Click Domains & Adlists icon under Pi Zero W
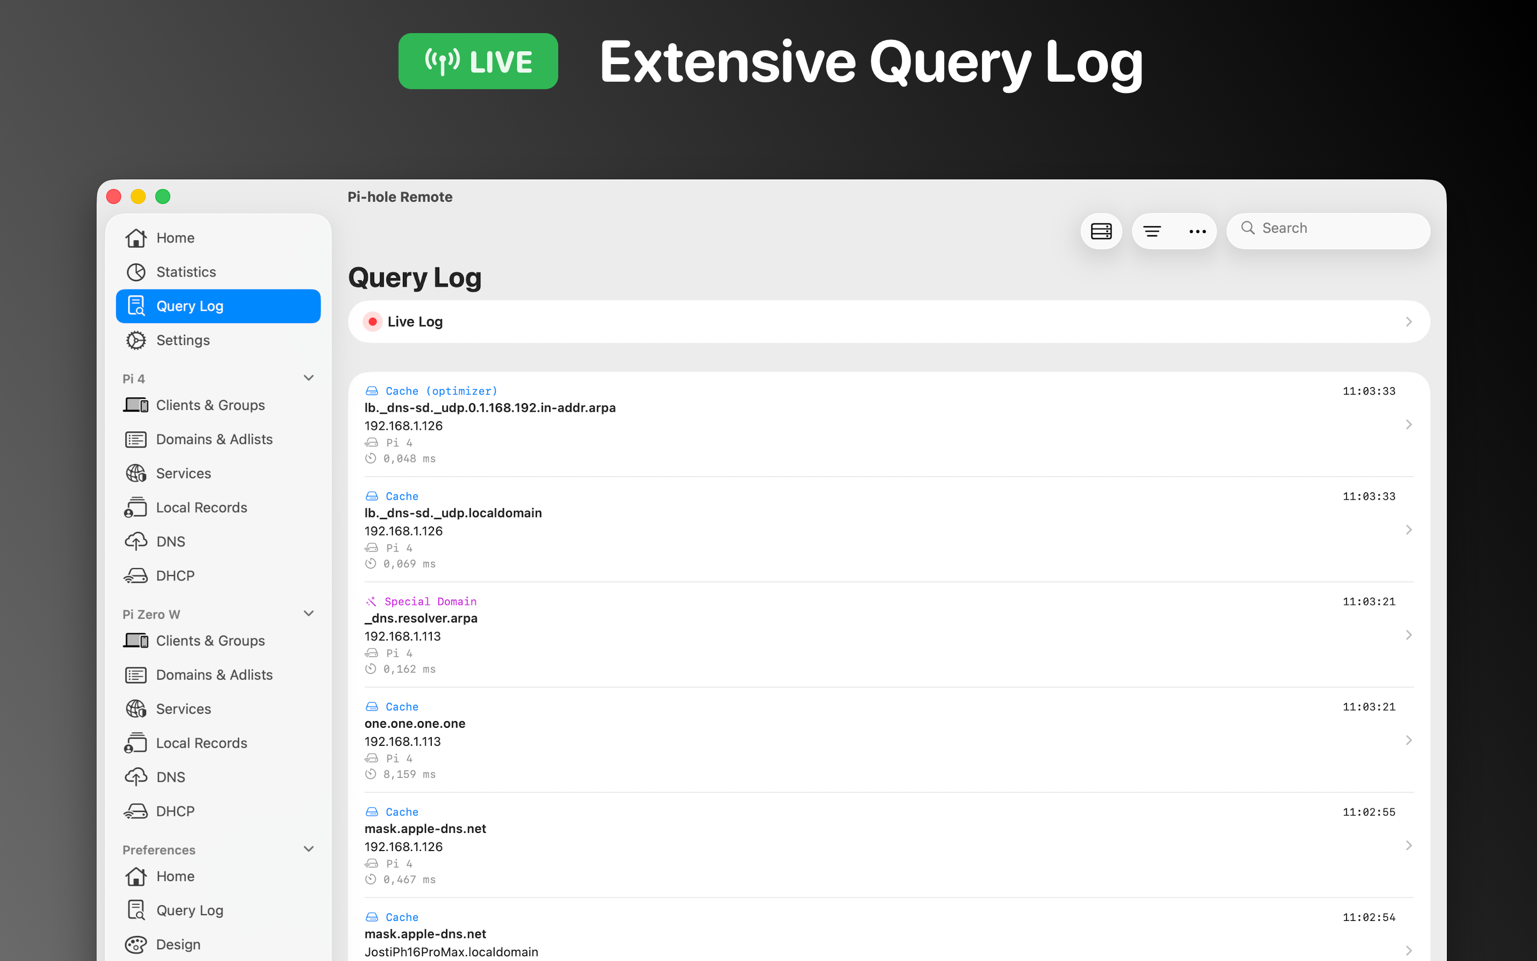 pyautogui.click(x=136, y=675)
